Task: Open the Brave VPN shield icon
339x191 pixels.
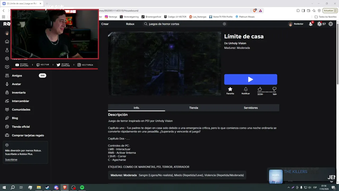Action: point(319,11)
